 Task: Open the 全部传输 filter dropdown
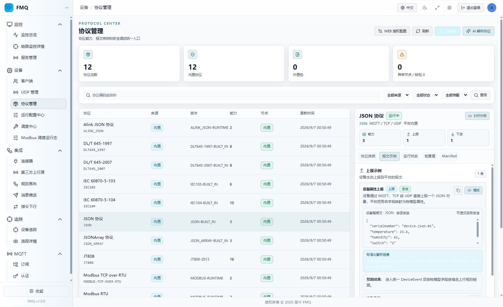[456, 95]
